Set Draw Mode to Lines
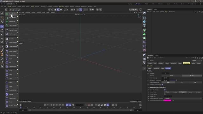203x114 pixels. 190,92
